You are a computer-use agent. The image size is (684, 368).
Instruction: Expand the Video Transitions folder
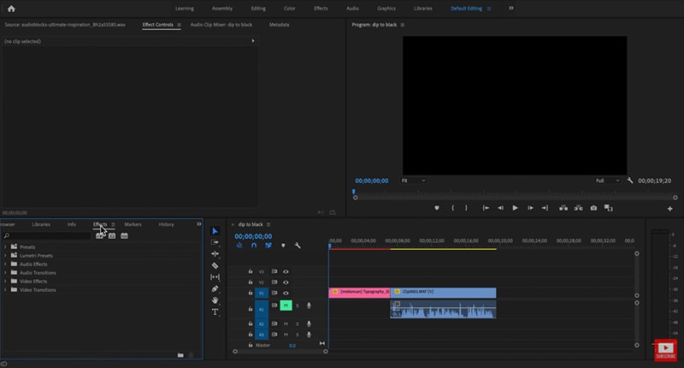pos(5,289)
